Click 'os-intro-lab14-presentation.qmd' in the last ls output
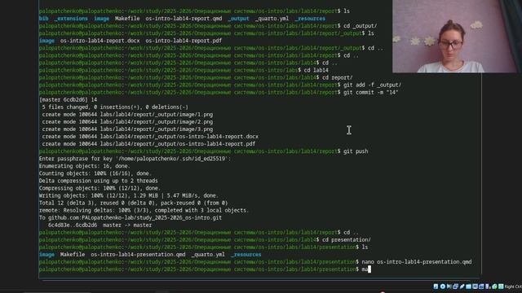This screenshot has width=522, height=293. pyautogui.click(x=138, y=255)
